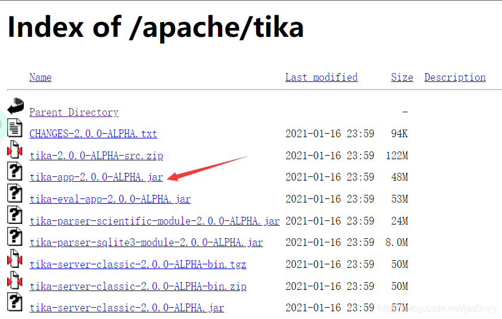Download tika-server-classic-2.0.0-ALPHA-bin.zip
Viewport: 502px width, 319px height.
pyautogui.click(x=138, y=286)
